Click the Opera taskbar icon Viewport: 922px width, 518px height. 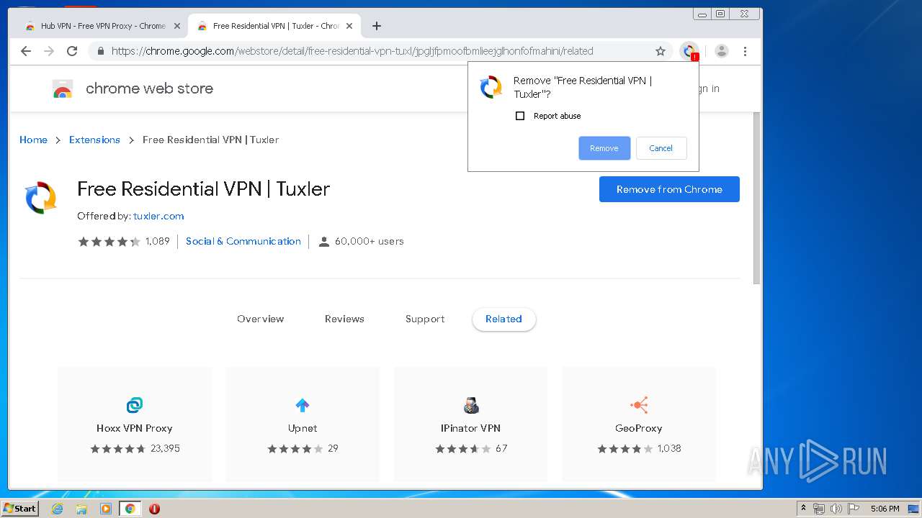coord(154,509)
